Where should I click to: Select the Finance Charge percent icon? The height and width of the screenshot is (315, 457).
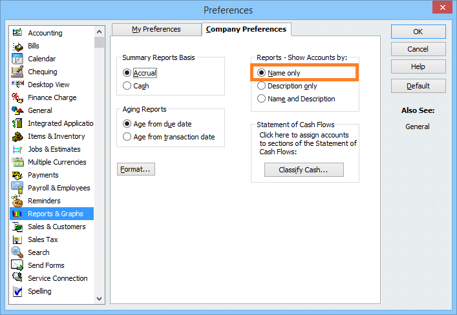point(17,97)
